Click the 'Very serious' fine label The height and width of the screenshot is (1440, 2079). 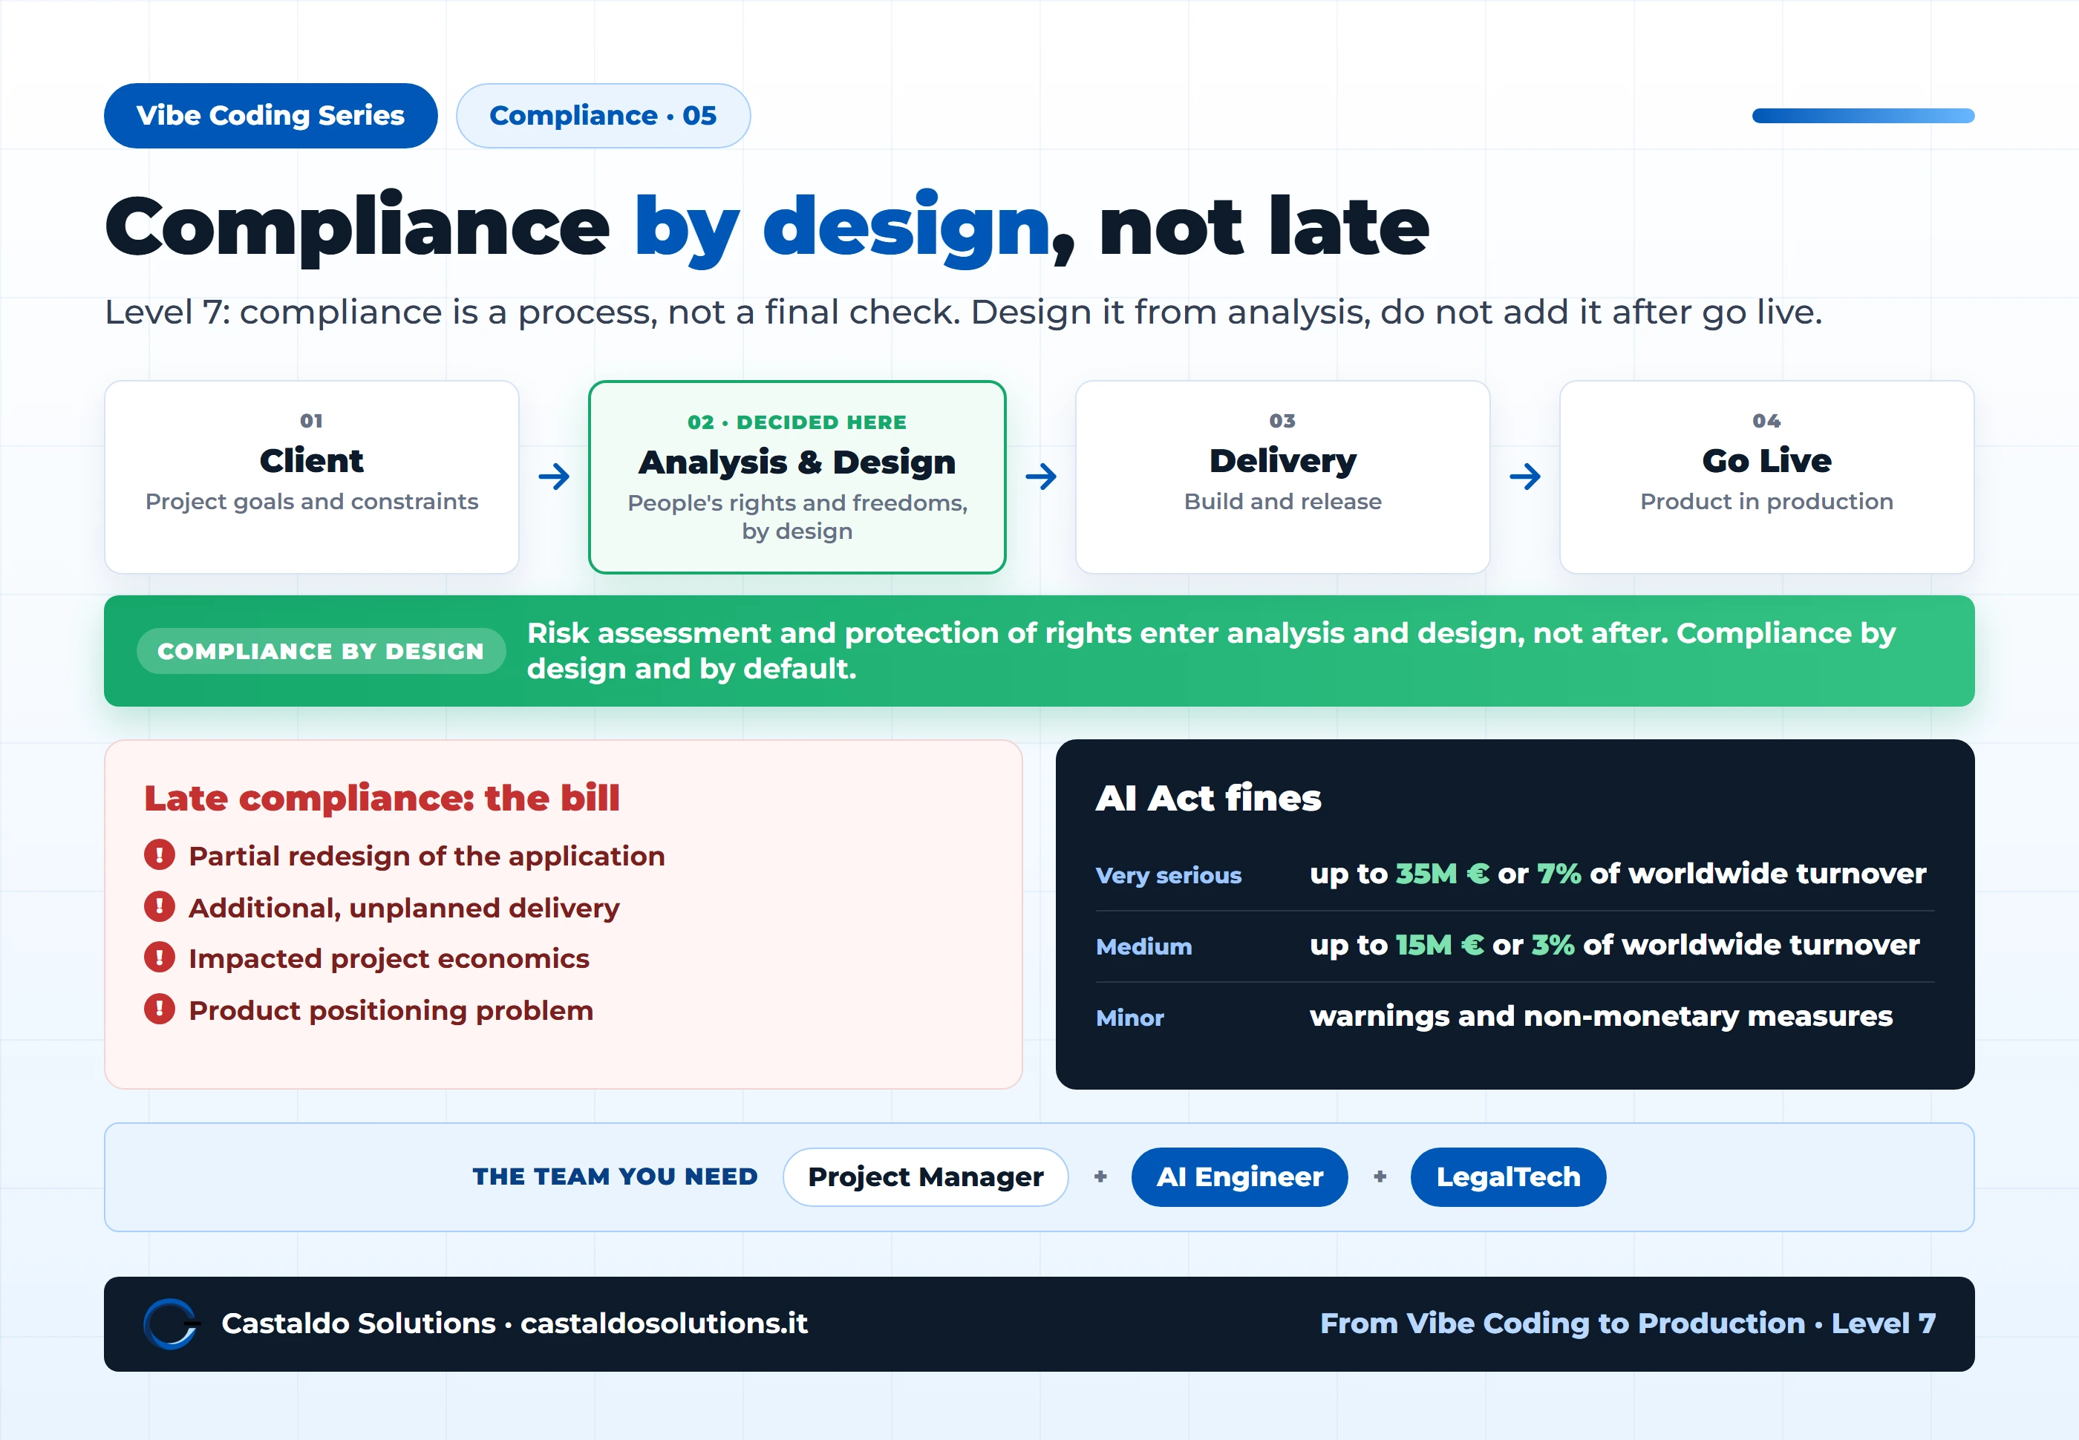click(x=1169, y=875)
